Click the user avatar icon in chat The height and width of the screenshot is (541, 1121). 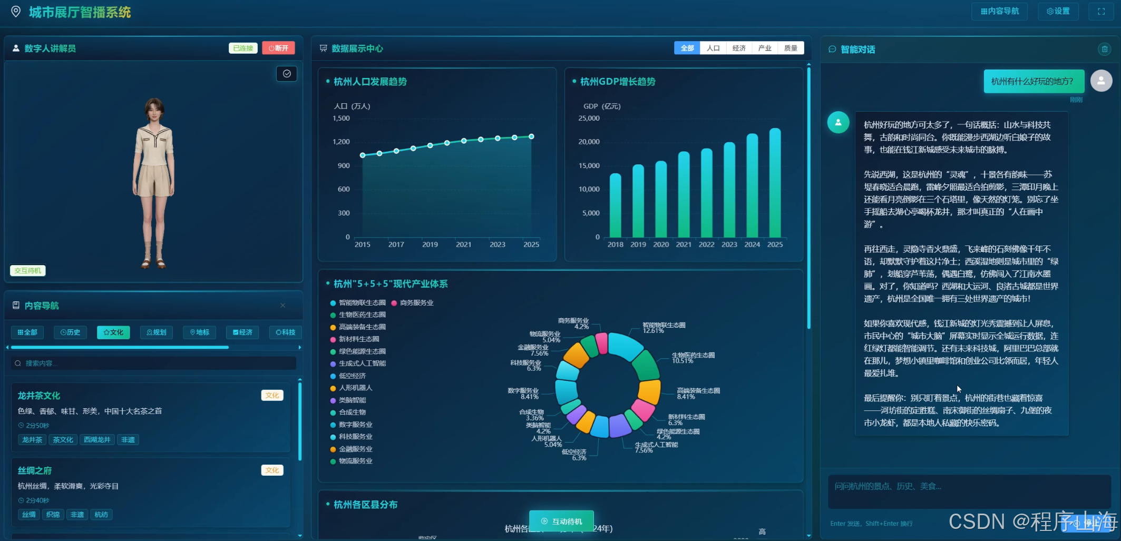1101,81
